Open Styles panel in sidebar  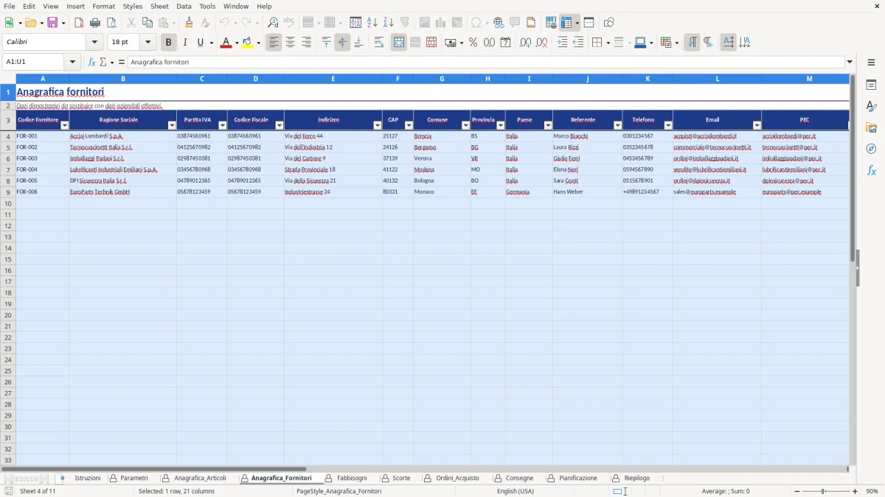(871, 107)
